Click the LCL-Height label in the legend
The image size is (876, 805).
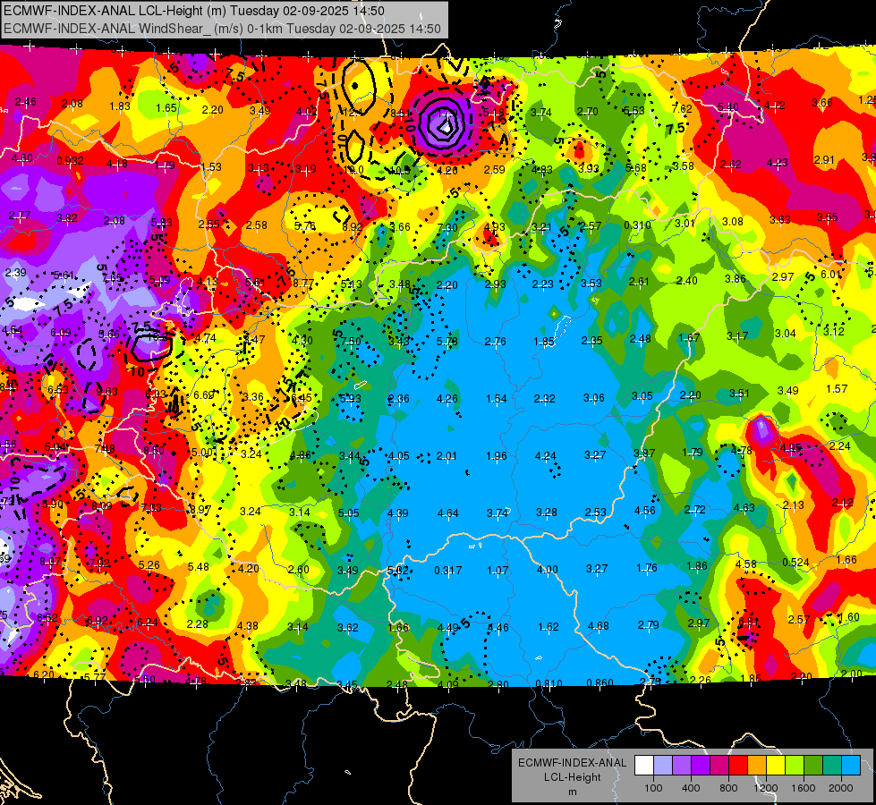573,777
